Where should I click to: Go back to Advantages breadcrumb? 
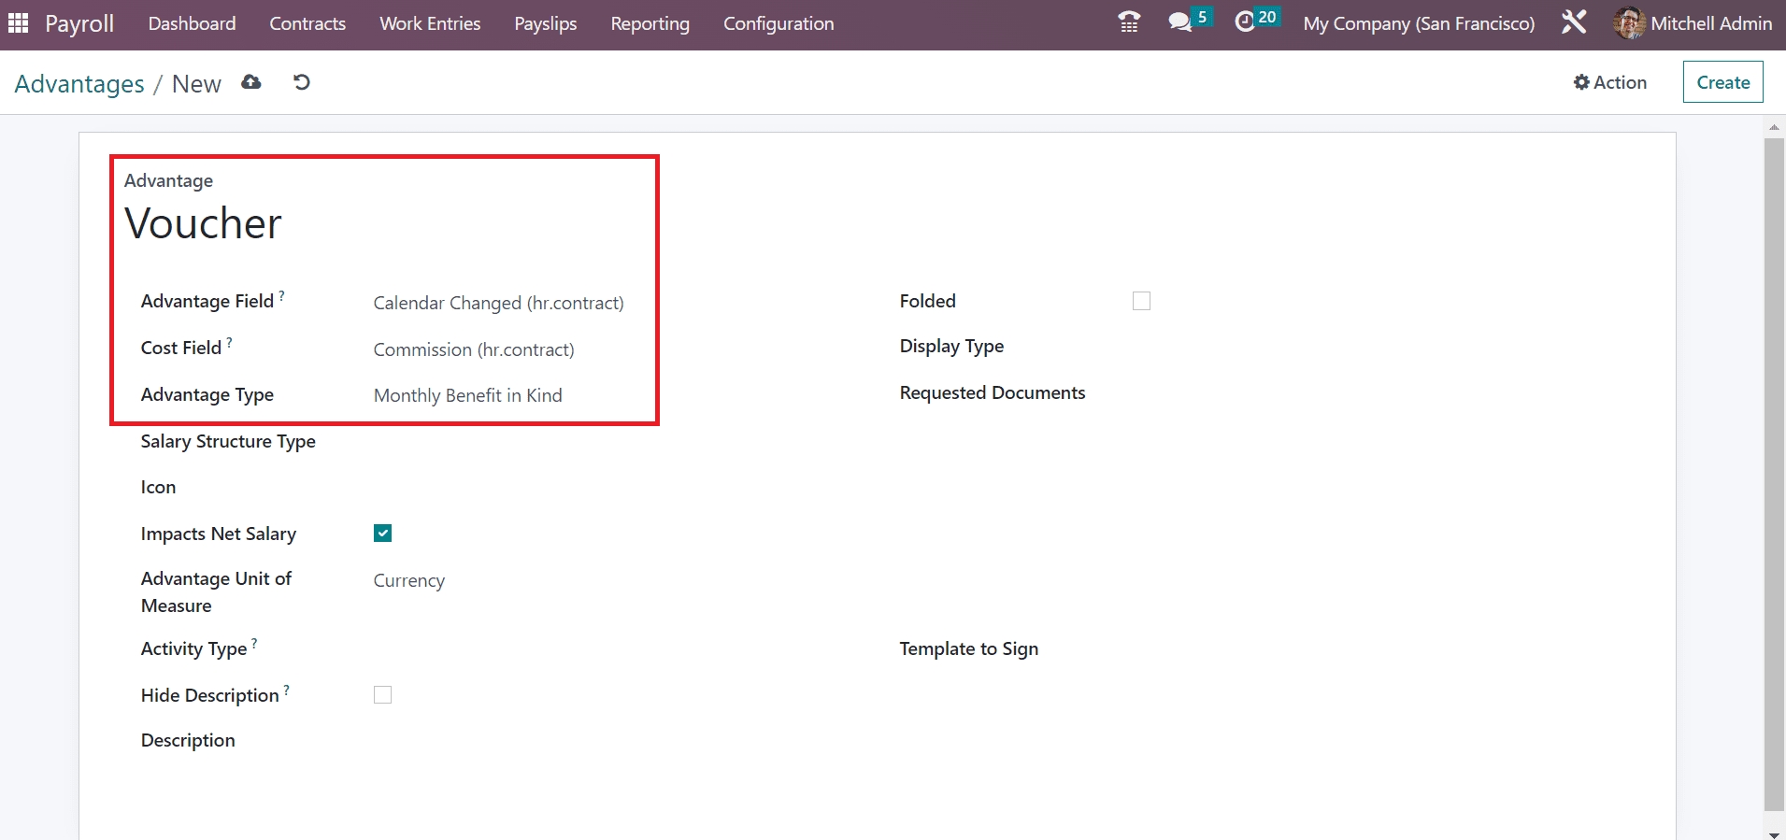click(x=79, y=84)
